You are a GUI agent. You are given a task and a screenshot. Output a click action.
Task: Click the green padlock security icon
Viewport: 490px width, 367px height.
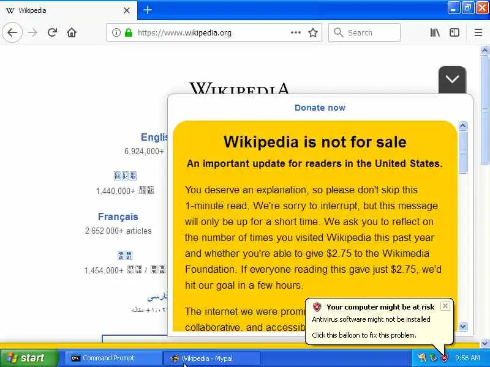point(129,32)
